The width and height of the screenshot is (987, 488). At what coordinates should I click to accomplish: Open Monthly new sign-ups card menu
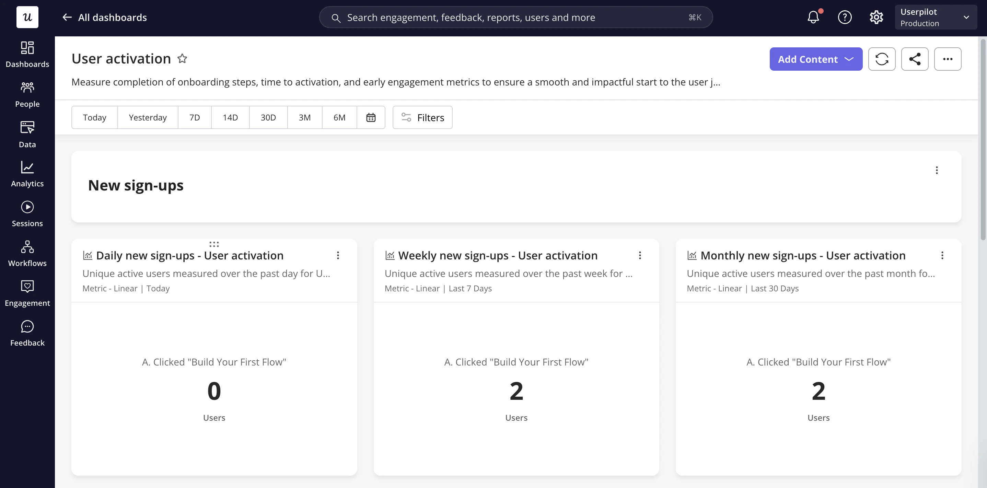click(x=942, y=255)
